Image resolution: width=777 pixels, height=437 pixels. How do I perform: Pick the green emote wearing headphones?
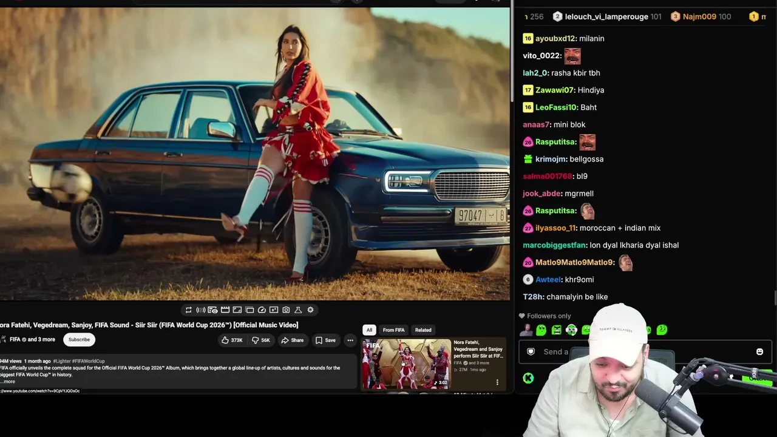571,330
